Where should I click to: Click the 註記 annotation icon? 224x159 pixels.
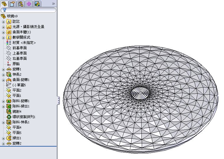pos(9,21)
